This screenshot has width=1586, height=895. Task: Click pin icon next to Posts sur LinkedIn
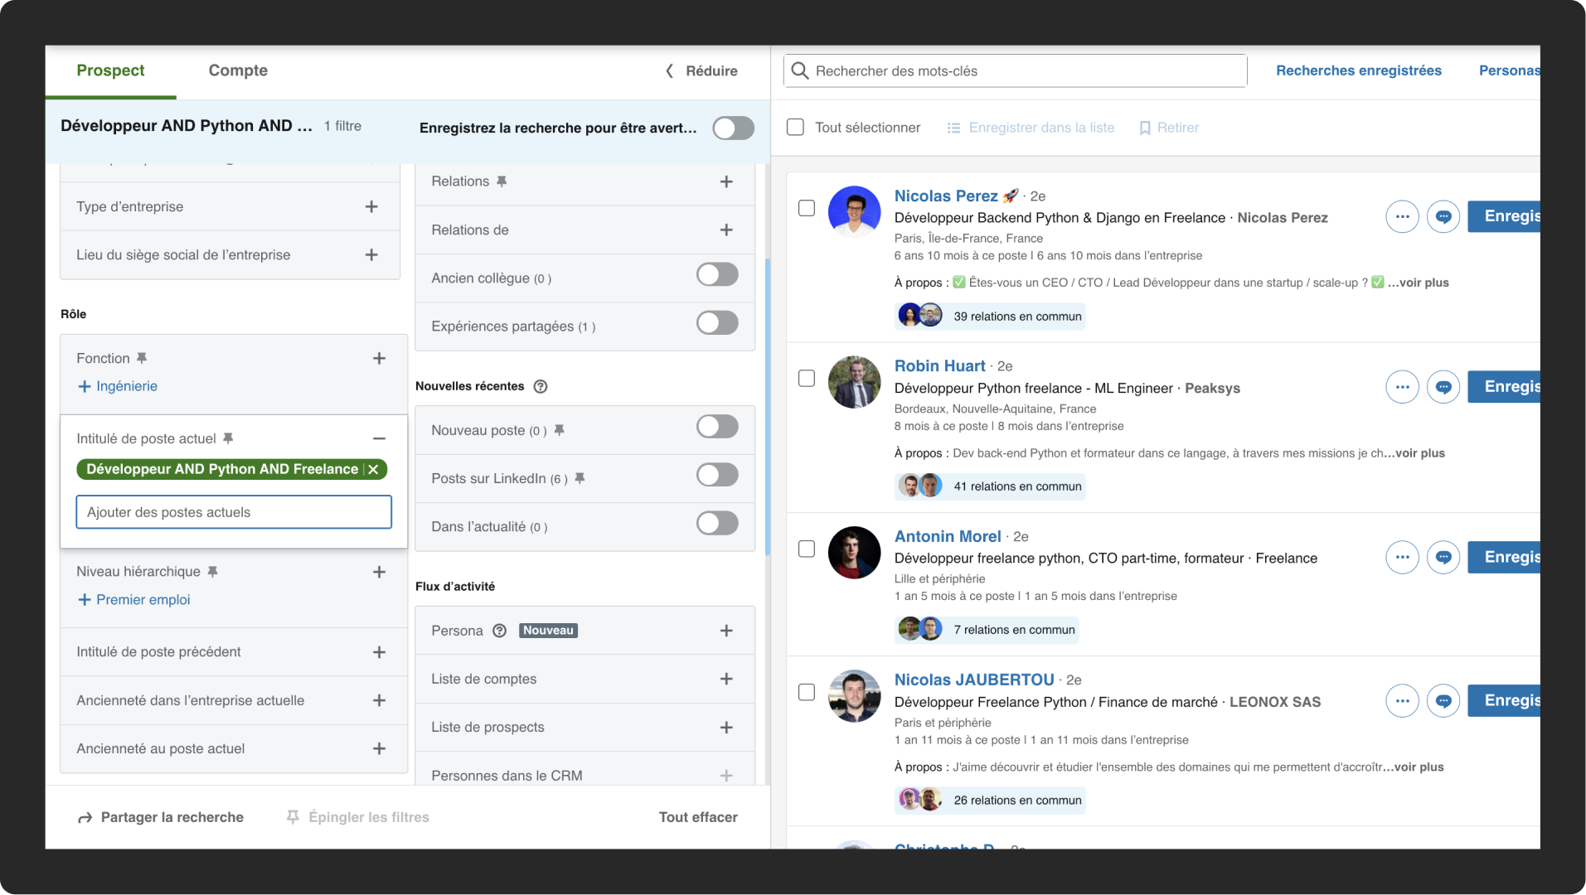pos(580,479)
